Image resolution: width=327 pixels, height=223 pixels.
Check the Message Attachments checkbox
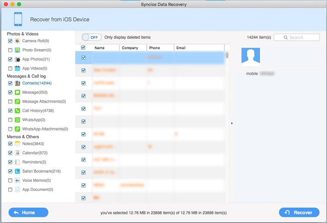tap(10, 101)
